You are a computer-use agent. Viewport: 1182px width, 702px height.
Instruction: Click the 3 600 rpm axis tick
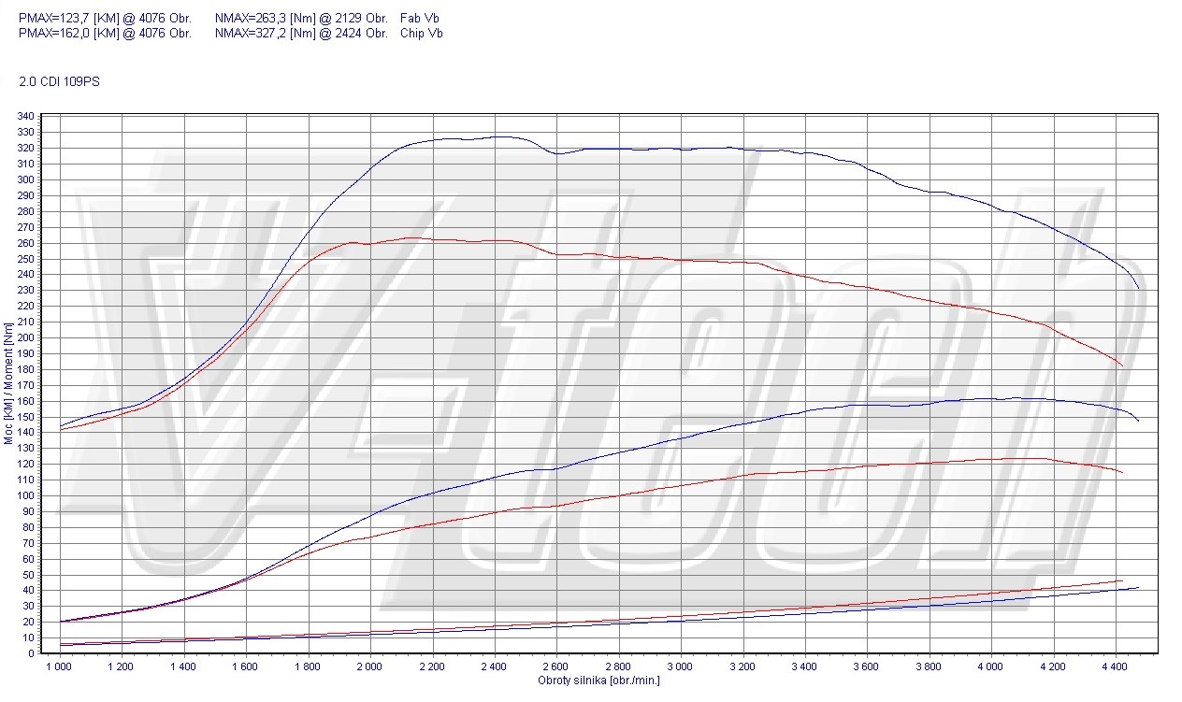coord(867,666)
